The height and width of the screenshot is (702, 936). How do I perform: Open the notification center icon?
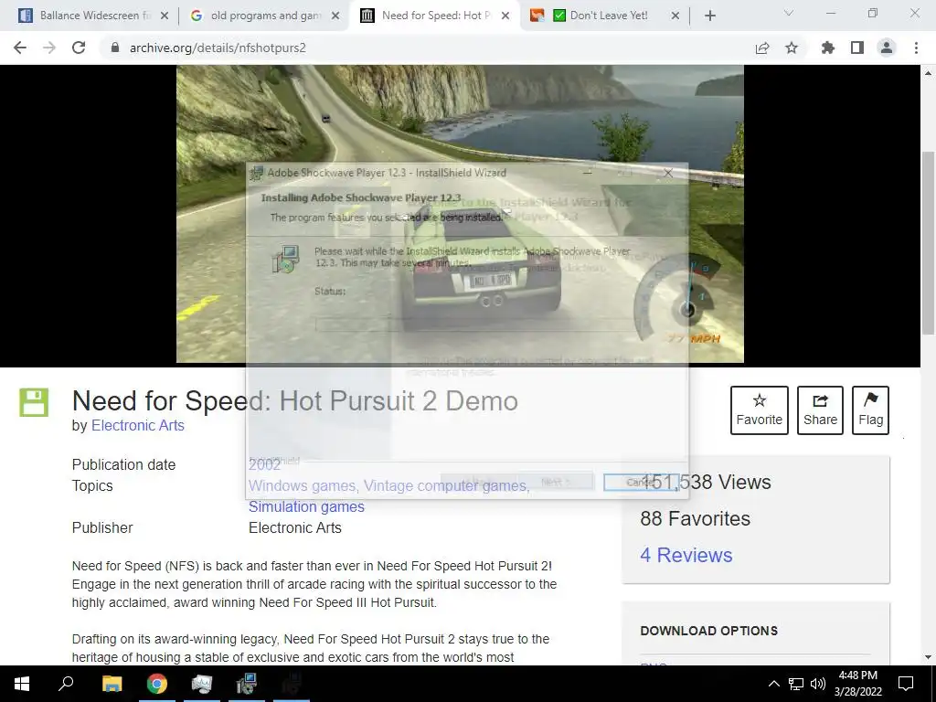point(906,684)
